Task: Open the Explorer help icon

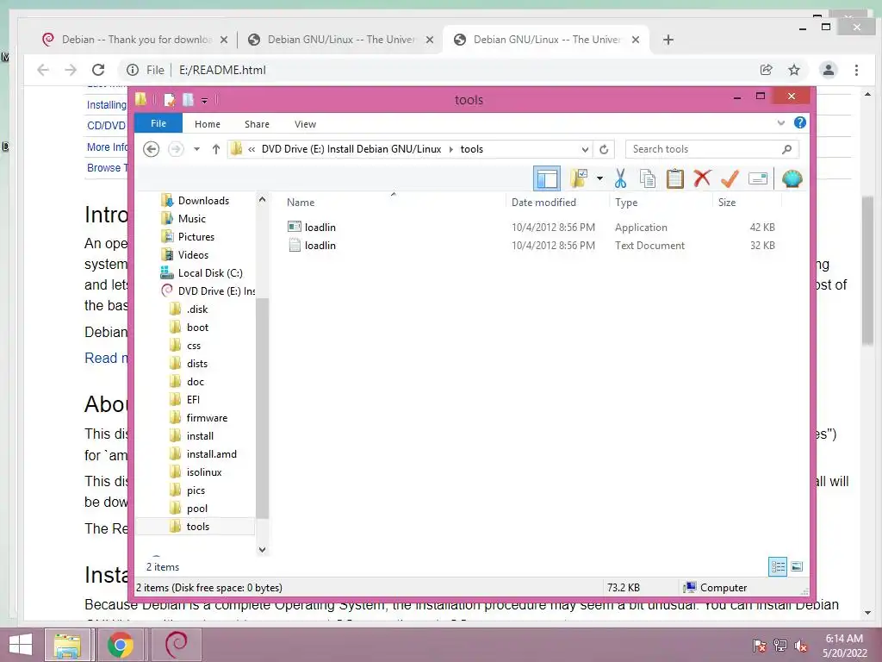Action: tap(800, 122)
